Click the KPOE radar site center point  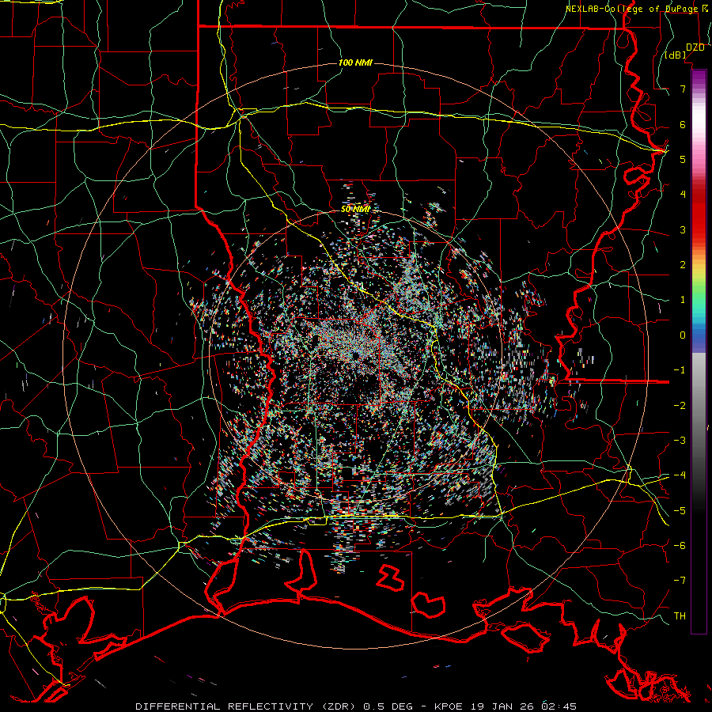(x=356, y=356)
